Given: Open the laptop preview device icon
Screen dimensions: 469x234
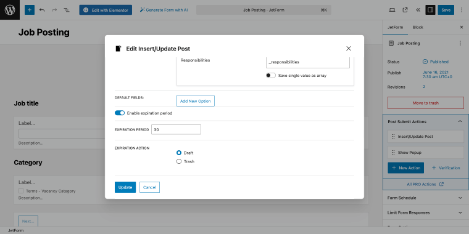Looking at the screenshot, I should [392, 10].
